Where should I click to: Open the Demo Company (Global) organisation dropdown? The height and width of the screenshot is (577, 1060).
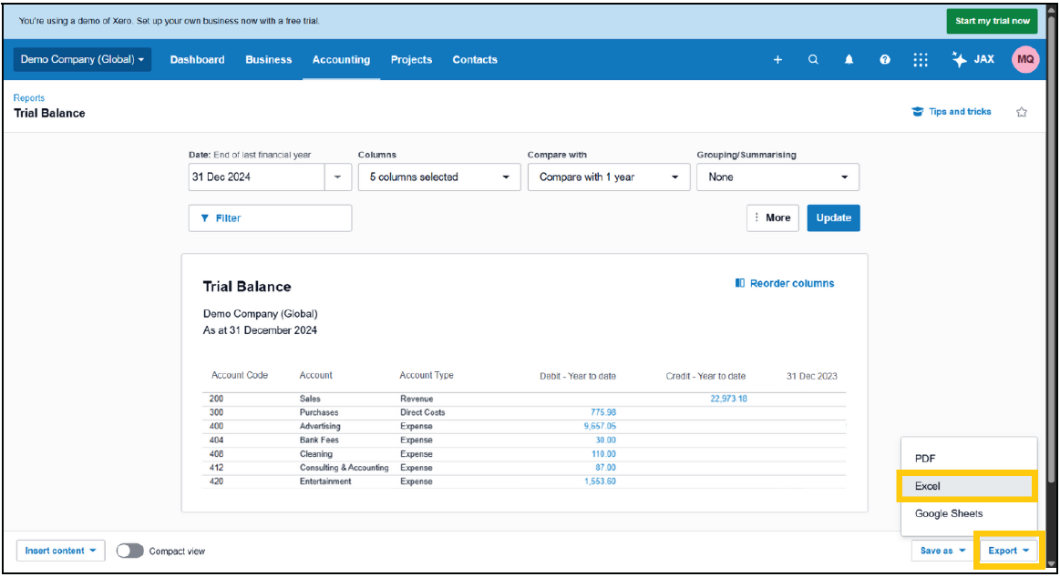[x=82, y=59]
